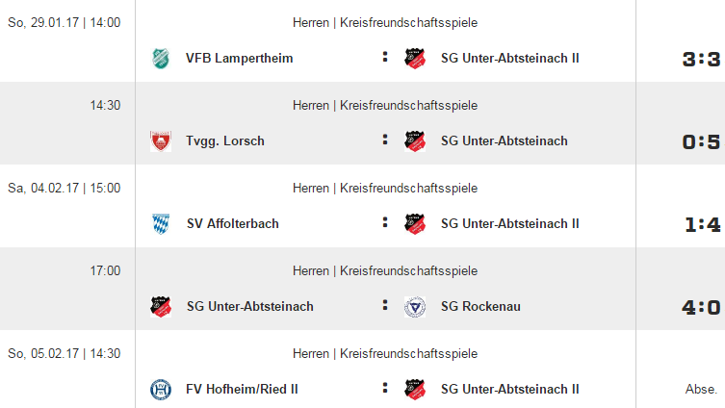Click the VFB Lampertheim green club crest

pyautogui.click(x=161, y=59)
